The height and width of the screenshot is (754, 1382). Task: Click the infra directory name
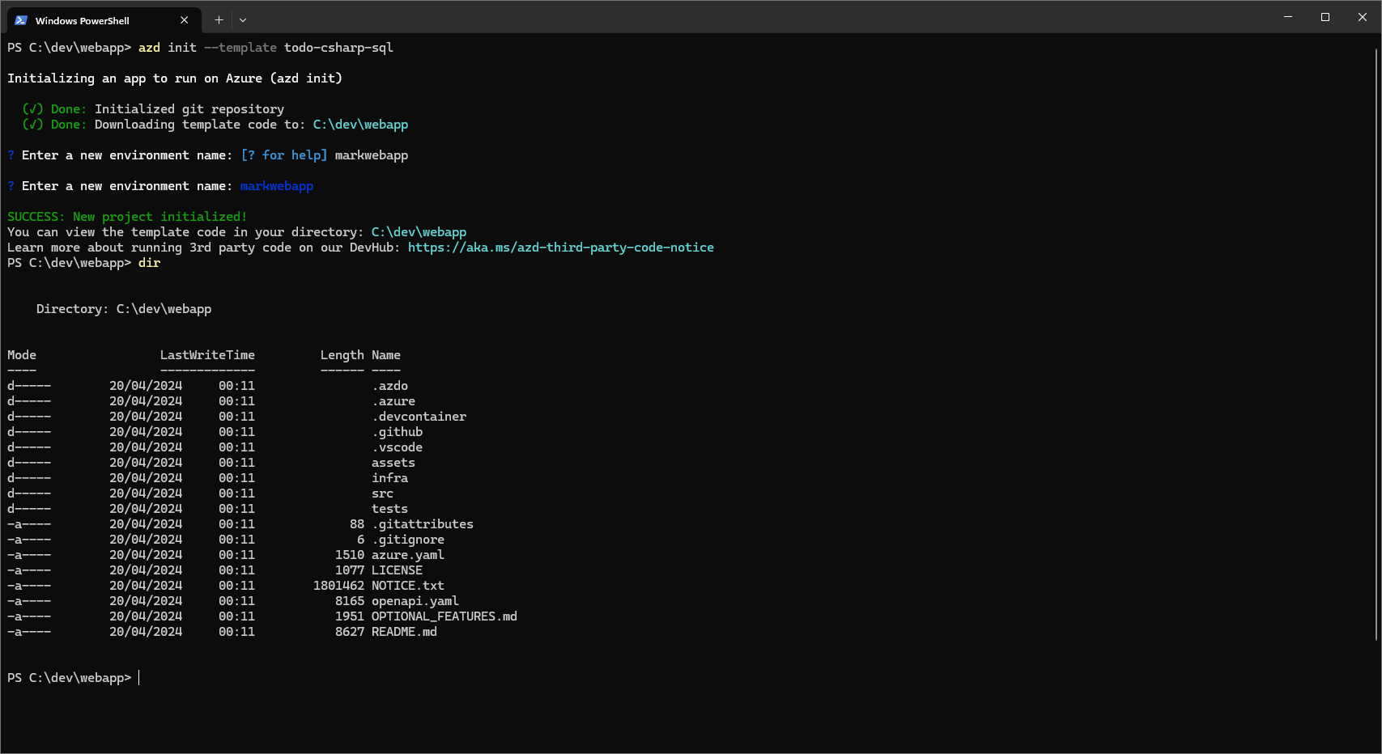pos(389,478)
